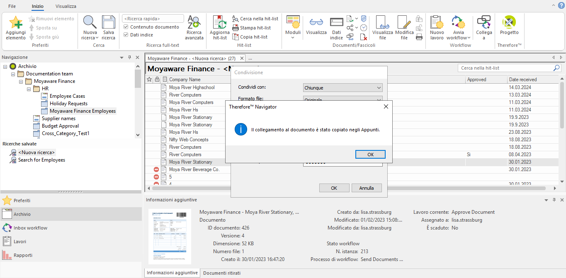Image resolution: width=566 pixels, height=278 pixels.
Task: Collapse the HR folder tree node
Action: pos(29,89)
